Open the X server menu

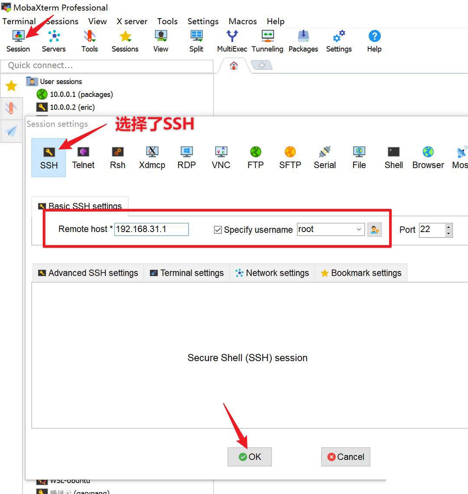point(132,21)
